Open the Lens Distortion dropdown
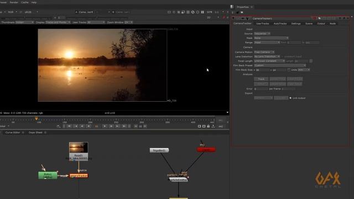The image size is (354, 199). [267, 56]
